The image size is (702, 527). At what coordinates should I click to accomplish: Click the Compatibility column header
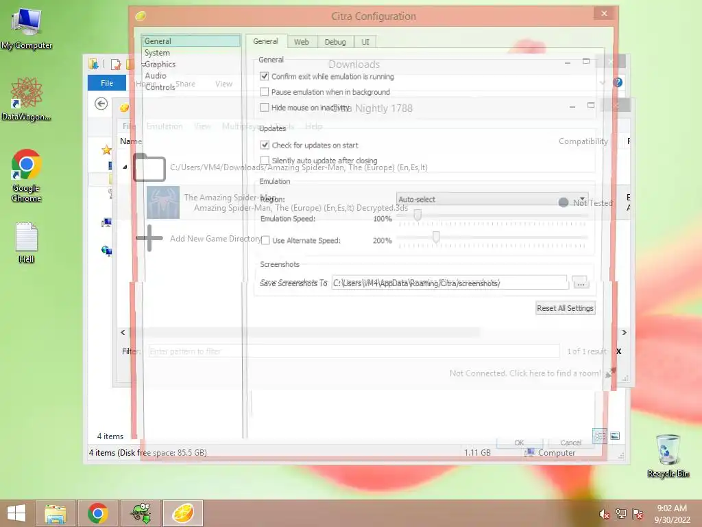click(583, 141)
